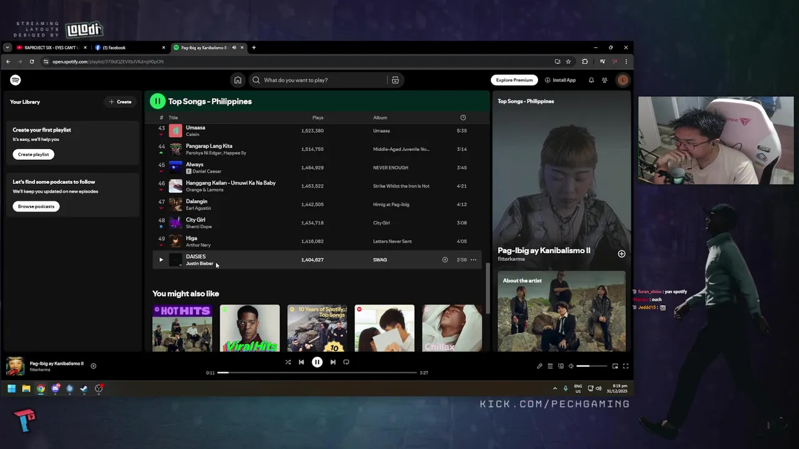
Task: Open the Miniplayer icon
Action: [x=615, y=366]
